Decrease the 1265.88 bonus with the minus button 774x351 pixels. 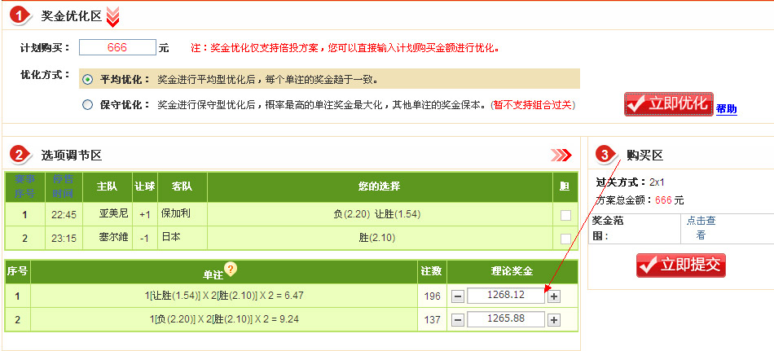458,320
